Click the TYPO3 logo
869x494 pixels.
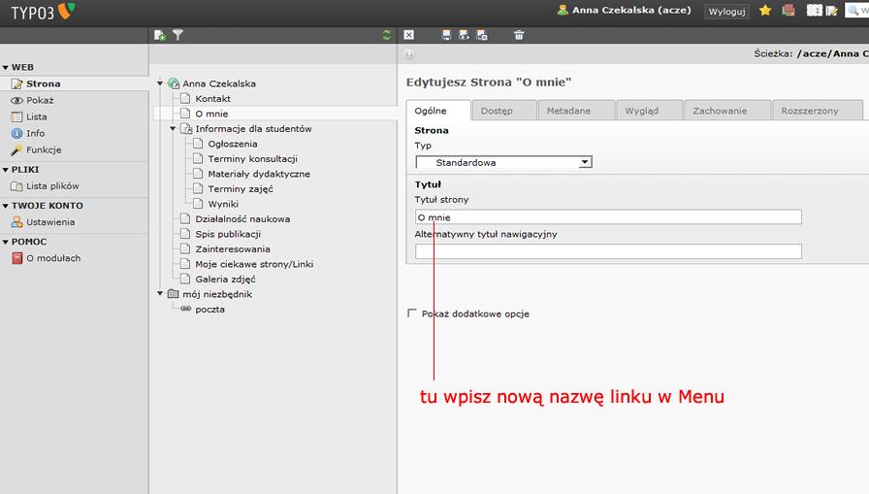click(43, 13)
